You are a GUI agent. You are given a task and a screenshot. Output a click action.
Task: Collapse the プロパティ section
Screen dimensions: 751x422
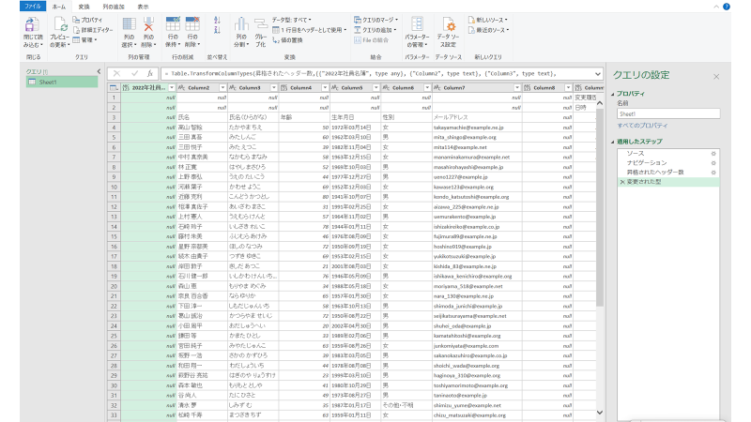(613, 94)
